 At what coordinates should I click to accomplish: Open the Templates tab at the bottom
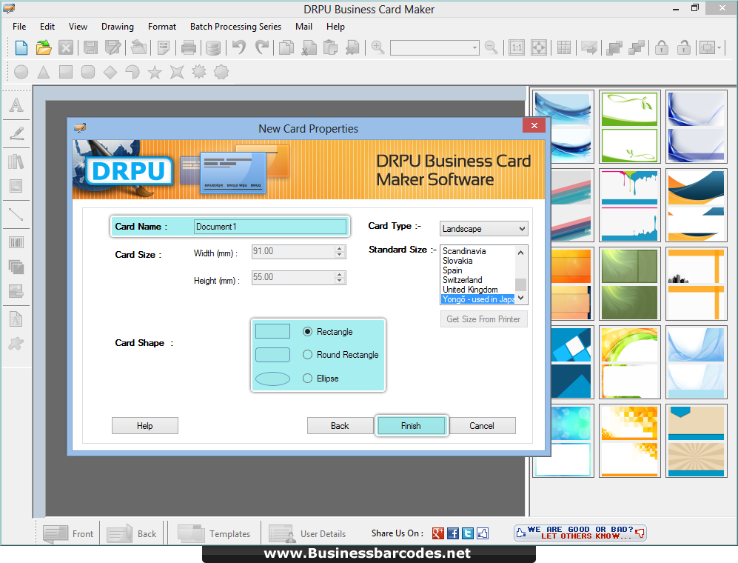click(x=214, y=534)
